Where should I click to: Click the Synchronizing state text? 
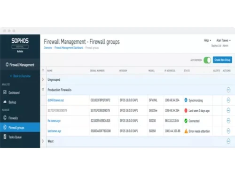click(x=196, y=100)
